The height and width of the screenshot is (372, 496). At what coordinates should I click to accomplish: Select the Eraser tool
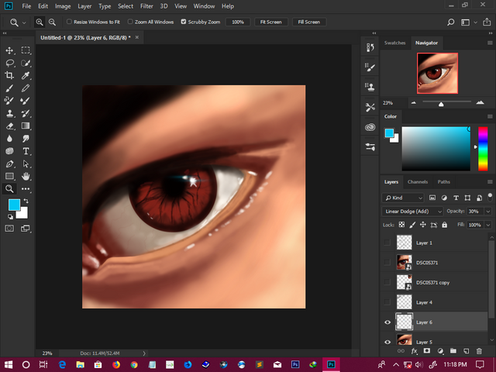[9, 126]
